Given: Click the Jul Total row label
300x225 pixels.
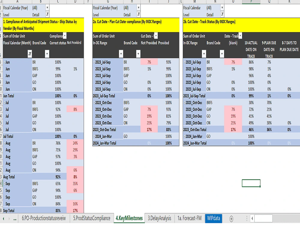Looking at the screenshot, I should [x=8, y=136].
